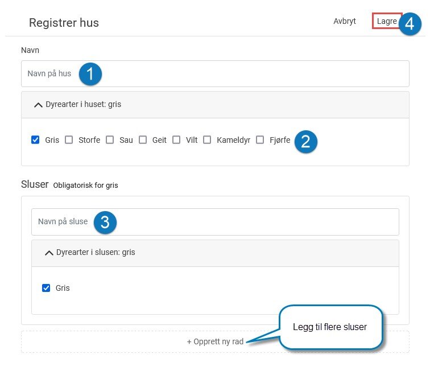Enable the Fjørfe checkbox
Screen dimensions: 430x383
260,140
